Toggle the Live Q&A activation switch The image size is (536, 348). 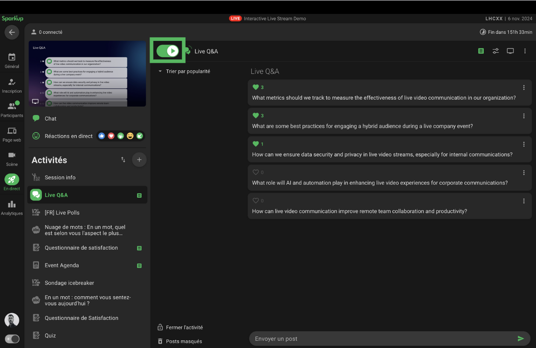click(168, 51)
